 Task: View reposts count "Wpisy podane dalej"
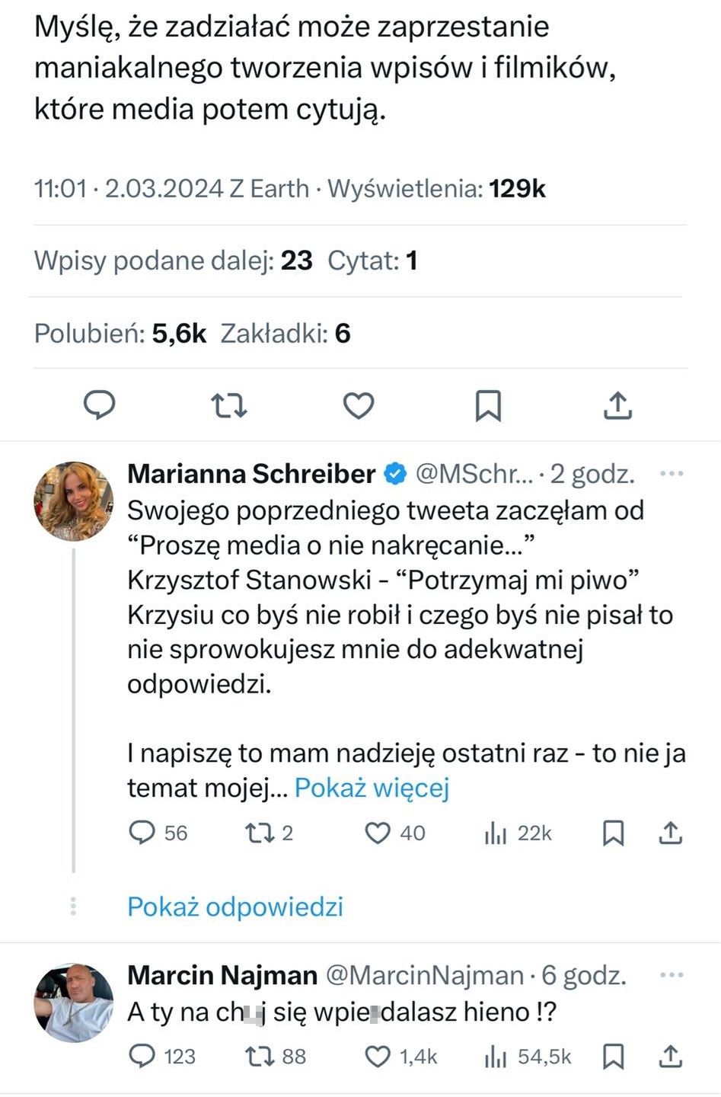[174, 261]
